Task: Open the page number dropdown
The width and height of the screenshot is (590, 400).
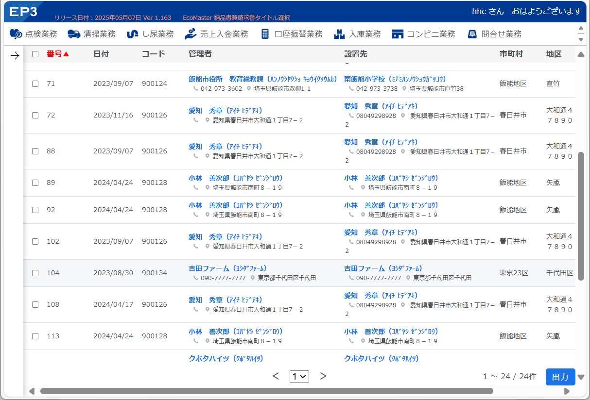Action: (x=299, y=376)
